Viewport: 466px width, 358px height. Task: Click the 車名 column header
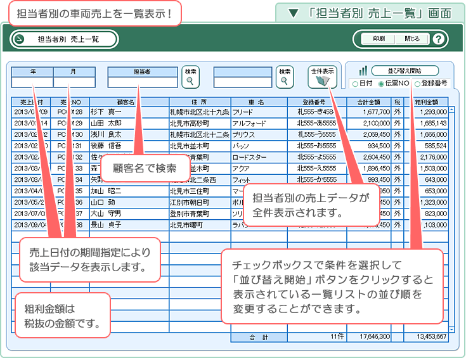(259, 102)
